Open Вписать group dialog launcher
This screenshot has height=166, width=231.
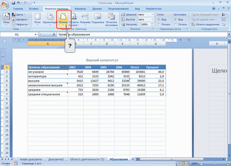(x=153, y=29)
